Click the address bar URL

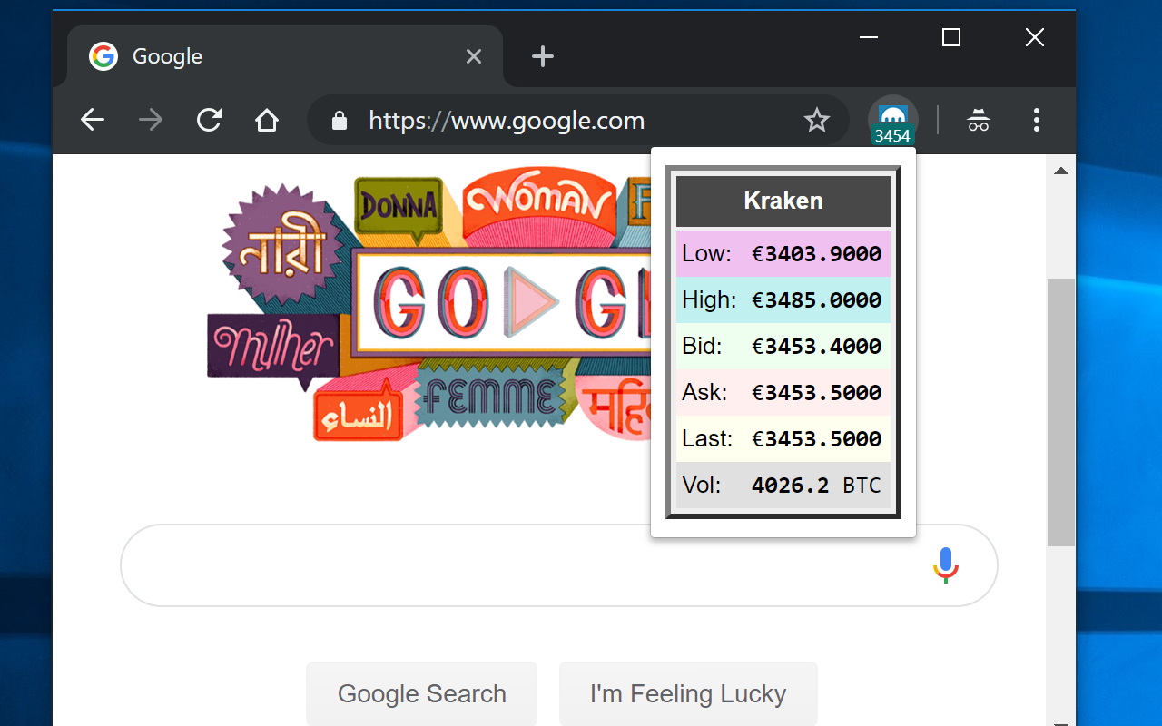coord(507,121)
